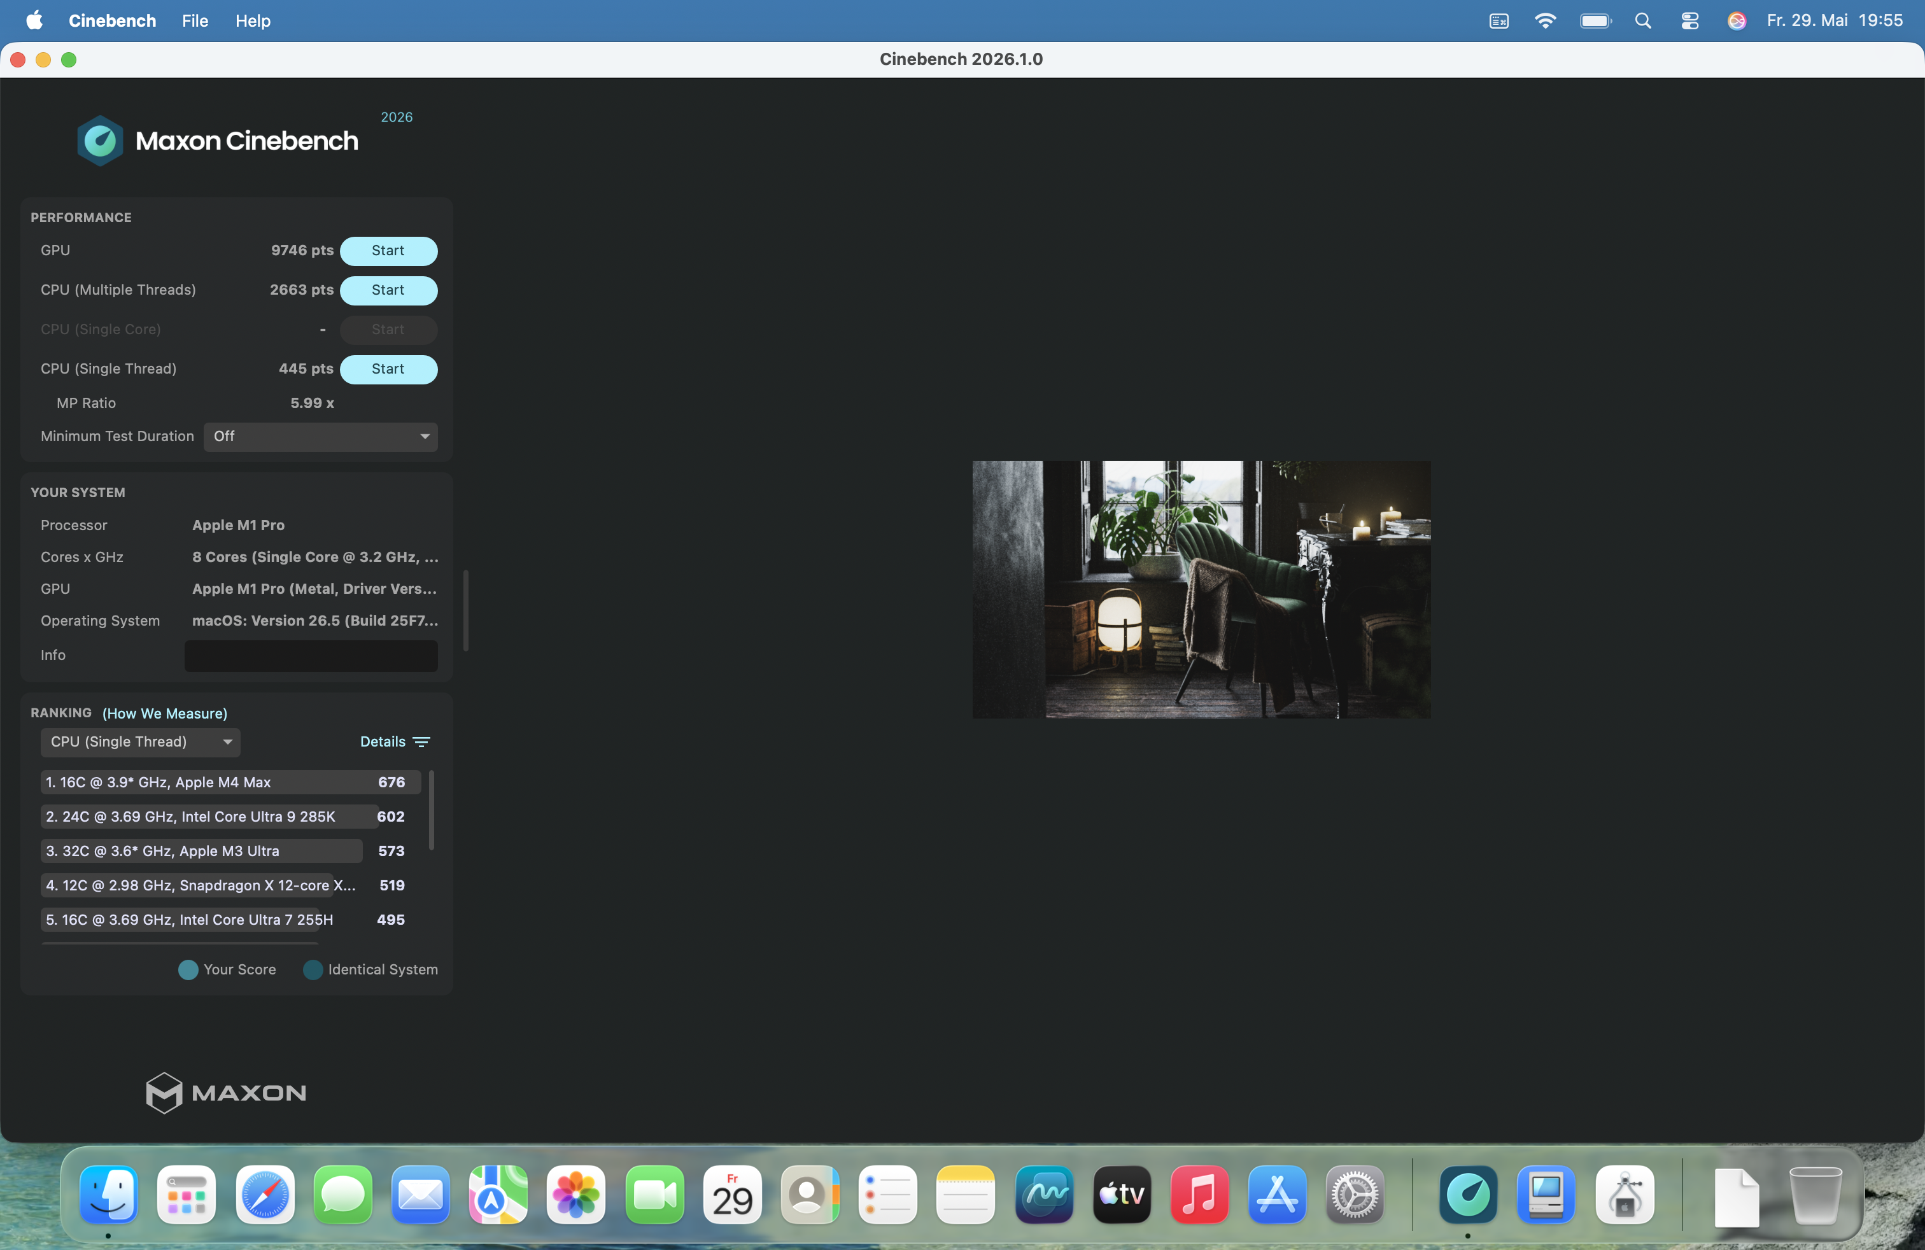Open the File menu
Image resolution: width=1925 pixels, height=1250 pixels.
tap(195, 20)
